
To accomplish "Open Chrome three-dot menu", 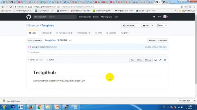I will pos(195,7).
